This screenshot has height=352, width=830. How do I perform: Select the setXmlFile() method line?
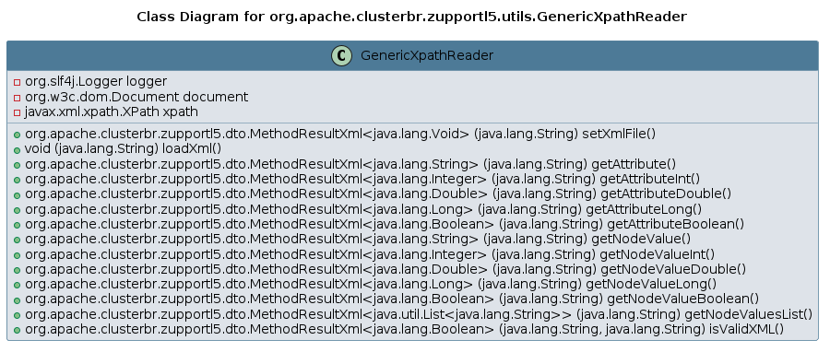pos(340,135)
